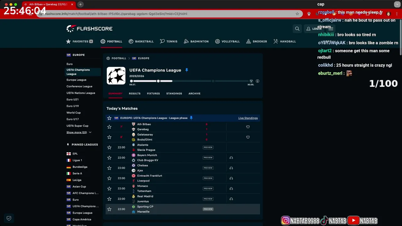
Task: Click the Champions League logo thumbnail
Action: (x=116, y=76)
